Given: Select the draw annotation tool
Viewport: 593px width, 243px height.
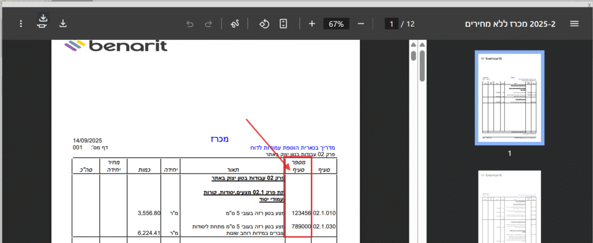Looking at the screenshot, I should (x=236, y=24).
